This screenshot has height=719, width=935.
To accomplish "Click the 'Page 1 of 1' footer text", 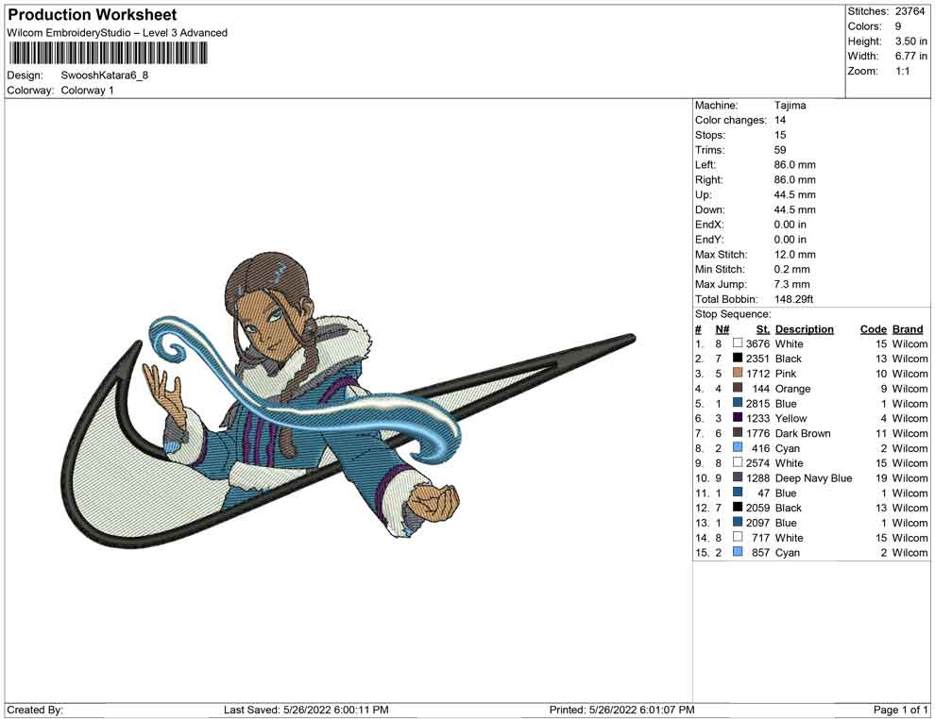I will (900, 710).
